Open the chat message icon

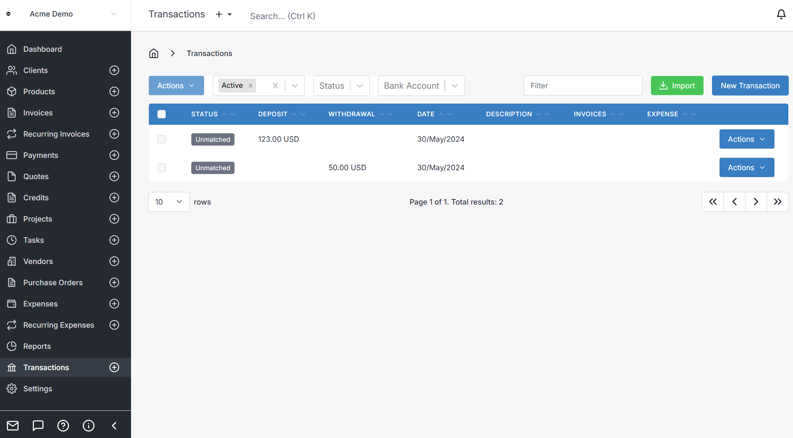pyautogui.click(x=38, y=426)
